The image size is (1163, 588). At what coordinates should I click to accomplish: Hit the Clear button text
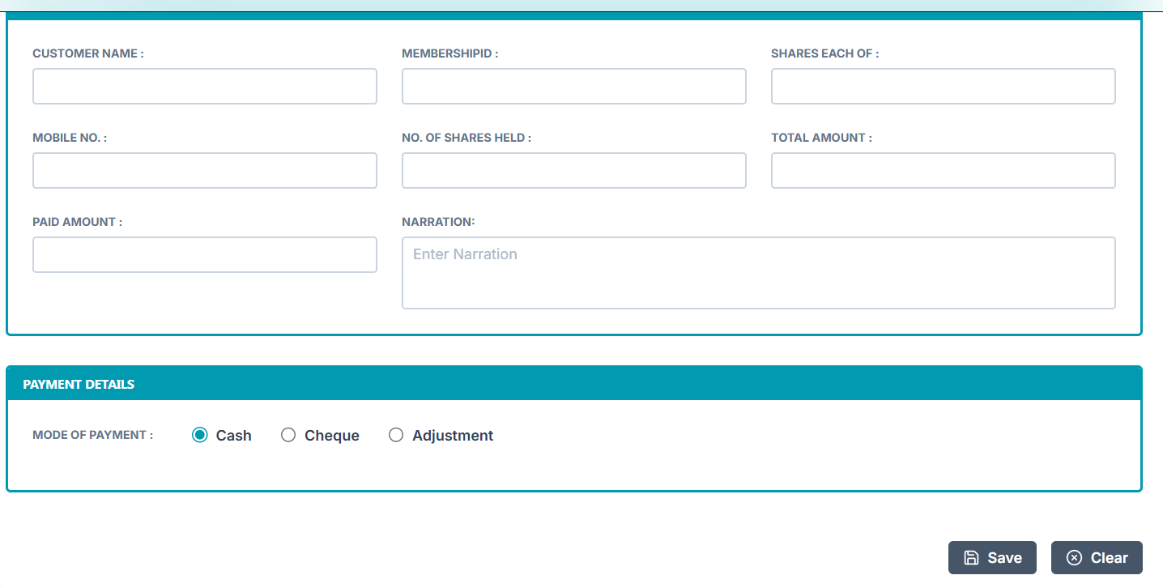(1109, 557)
